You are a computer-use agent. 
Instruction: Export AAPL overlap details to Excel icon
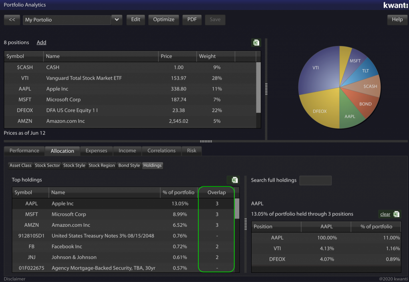[x=396, y=214]
